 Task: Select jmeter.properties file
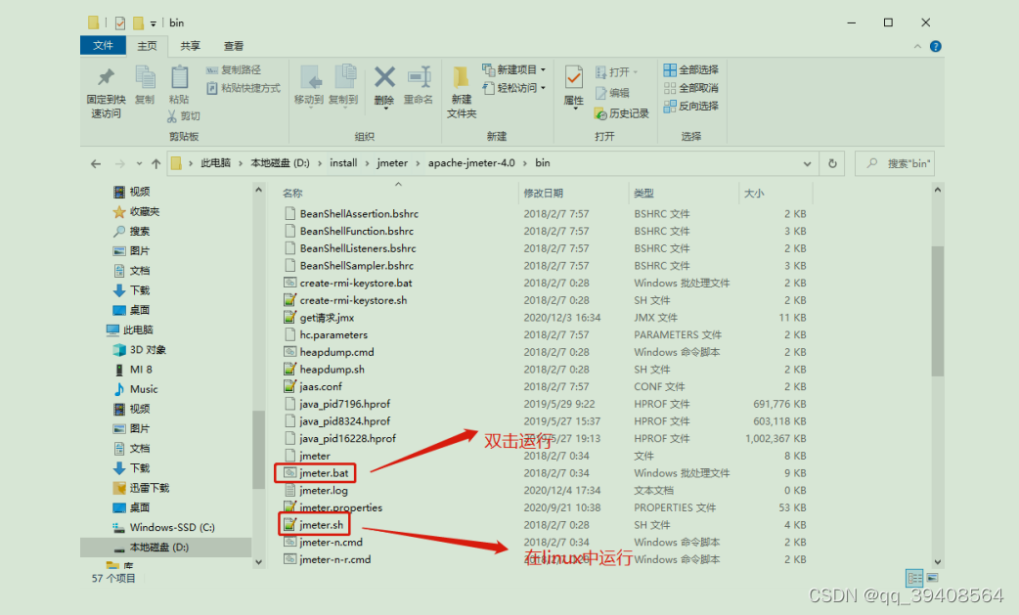click(x=333, y=507)
